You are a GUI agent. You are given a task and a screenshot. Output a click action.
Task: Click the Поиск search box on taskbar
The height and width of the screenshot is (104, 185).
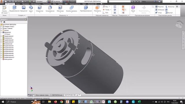[x=18, y=102]
